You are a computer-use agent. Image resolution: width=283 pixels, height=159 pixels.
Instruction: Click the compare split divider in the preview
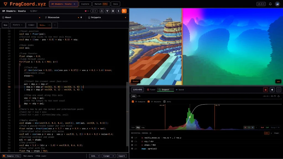click(182, 46)
